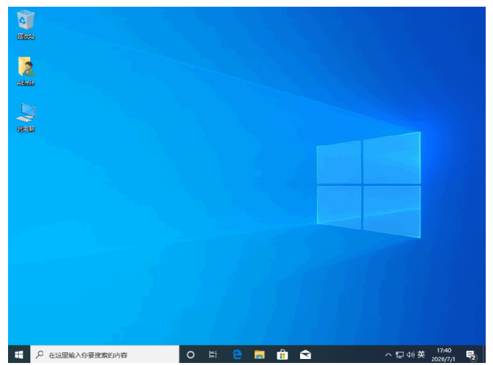This screenshot has height=365, width=493.
Task: Open the clock and calendar flyout
Action: tap(444, 354)
